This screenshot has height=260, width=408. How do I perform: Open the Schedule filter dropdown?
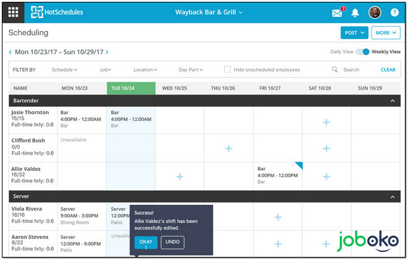coord(64,70)
